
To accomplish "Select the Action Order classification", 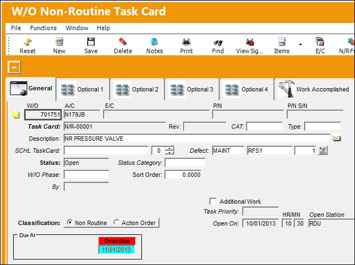I will (116, 222).
